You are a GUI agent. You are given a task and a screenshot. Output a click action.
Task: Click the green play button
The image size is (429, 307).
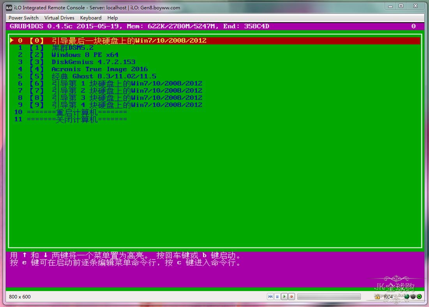tap(284, 296)
